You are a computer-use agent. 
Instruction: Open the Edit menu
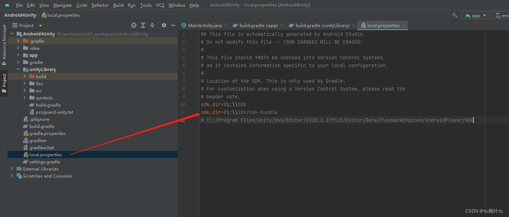[x=31, y=5]
